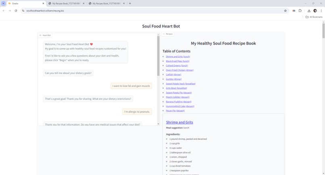Click the 'Table of Contents' heading
The image size is (325, 175).
click(176, 51)
